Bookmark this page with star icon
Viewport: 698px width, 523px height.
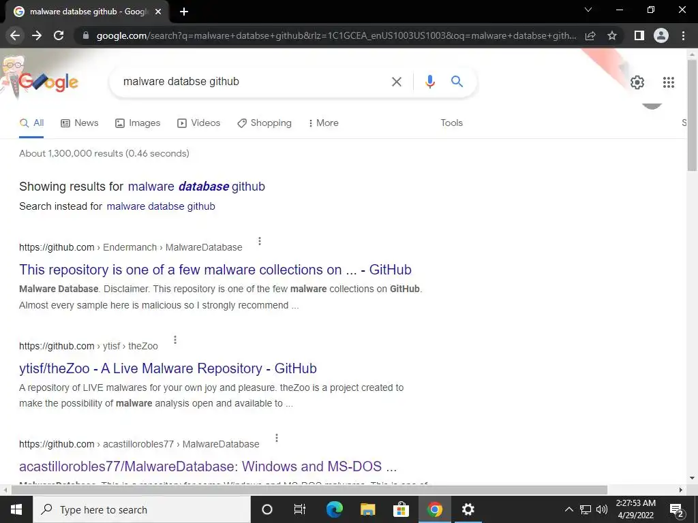(x=612, y=35)
